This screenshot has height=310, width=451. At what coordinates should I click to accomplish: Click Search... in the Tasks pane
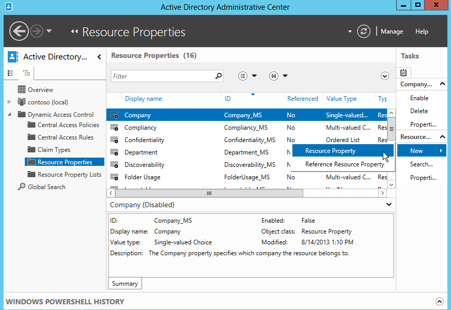422,164
